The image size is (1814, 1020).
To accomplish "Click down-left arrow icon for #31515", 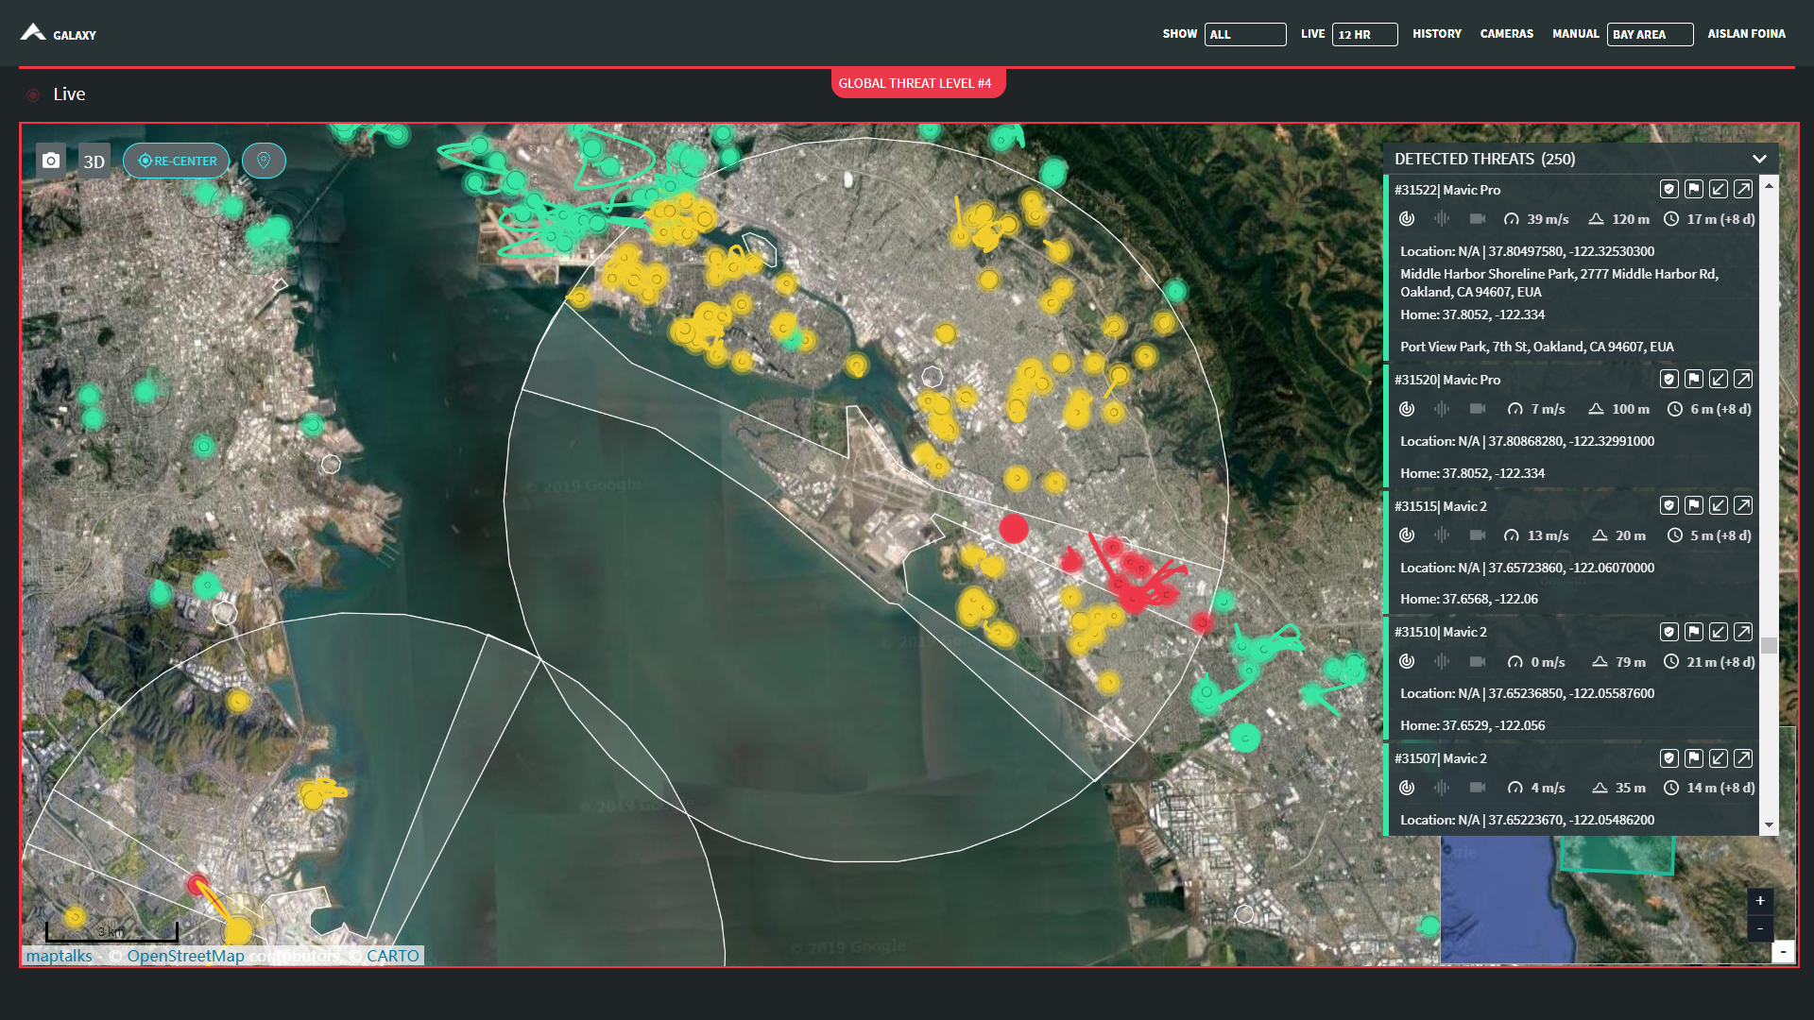I will coord(1719,505).
